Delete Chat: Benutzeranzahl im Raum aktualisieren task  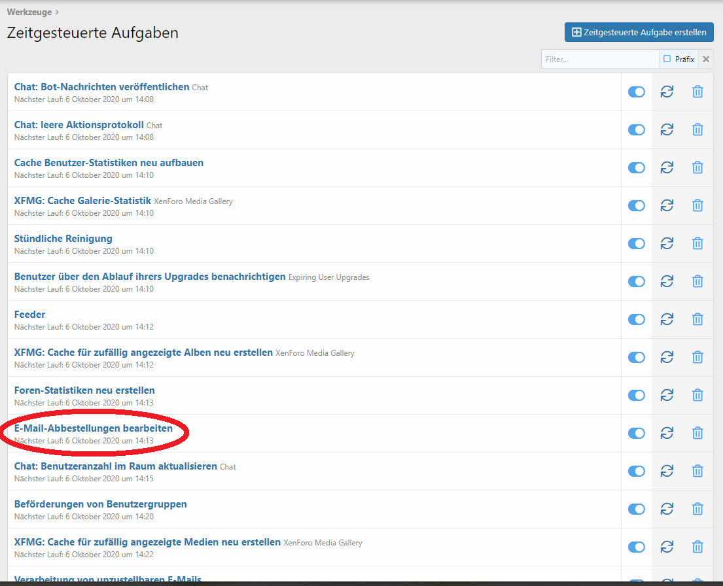pos(697,471)
